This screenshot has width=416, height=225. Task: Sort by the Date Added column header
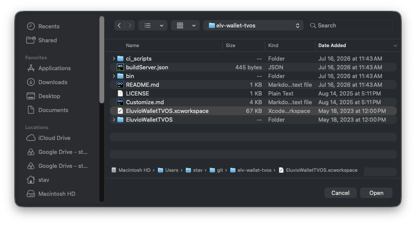[332, 45]
